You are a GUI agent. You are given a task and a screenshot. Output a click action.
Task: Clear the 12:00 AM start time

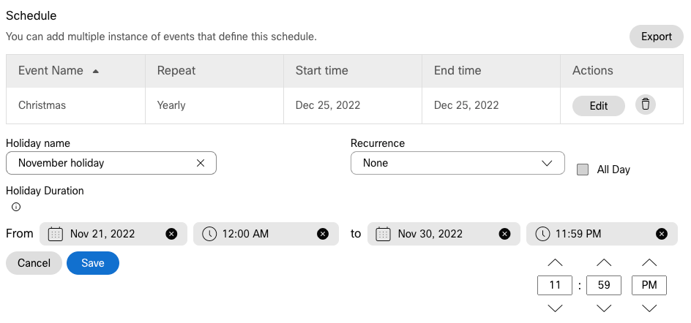click(323, 234)
